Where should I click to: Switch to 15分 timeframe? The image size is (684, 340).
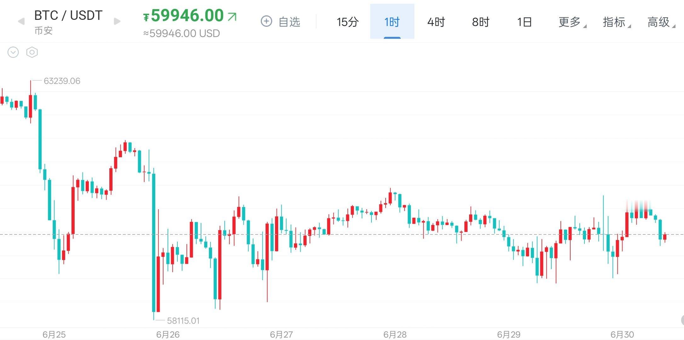[x=348, y=22]
